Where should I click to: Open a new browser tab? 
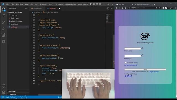tap(154, 5)
